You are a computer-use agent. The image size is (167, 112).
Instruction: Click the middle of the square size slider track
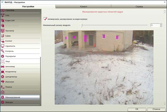(115, 25)
